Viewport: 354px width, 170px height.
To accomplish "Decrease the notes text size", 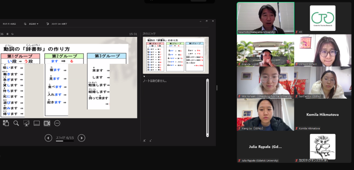I will coord(150,141).
